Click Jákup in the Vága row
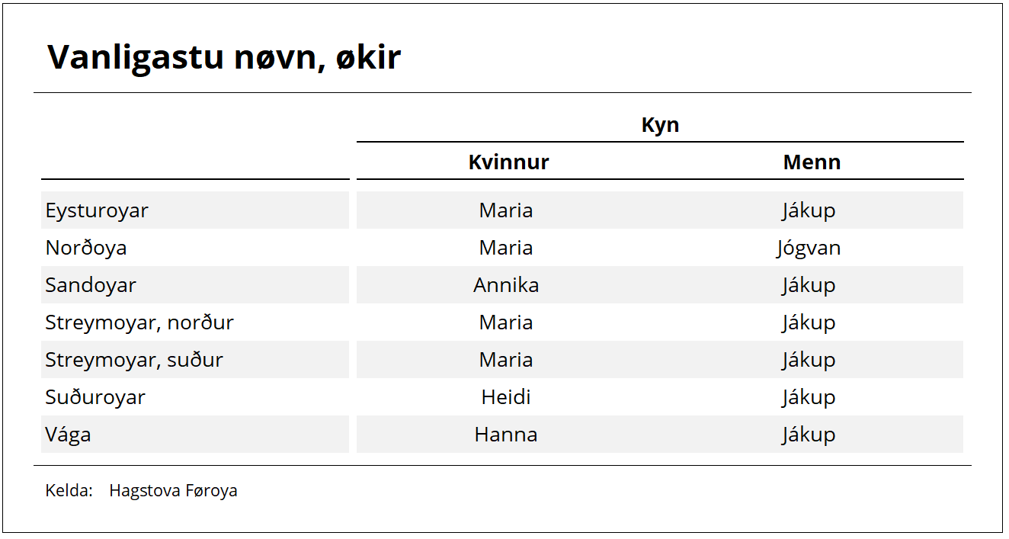The image size is (1009, 539). point(809,435)
